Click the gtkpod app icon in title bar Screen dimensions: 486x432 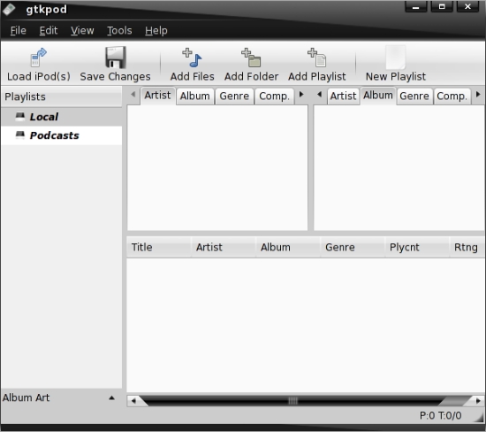click(10, 9)
